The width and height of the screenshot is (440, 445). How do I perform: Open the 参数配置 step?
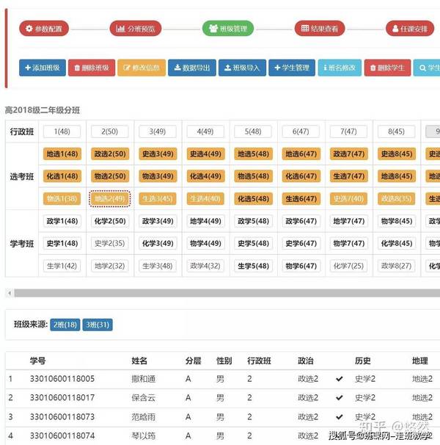pyautogui.click(x=44, y=29)
